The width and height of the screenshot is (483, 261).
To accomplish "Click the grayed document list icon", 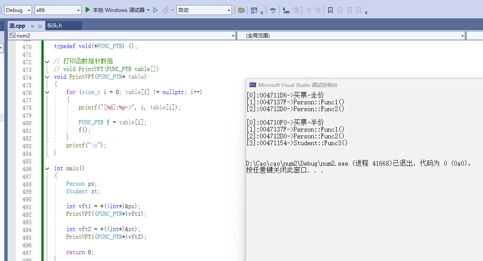I will pos(296,11).
